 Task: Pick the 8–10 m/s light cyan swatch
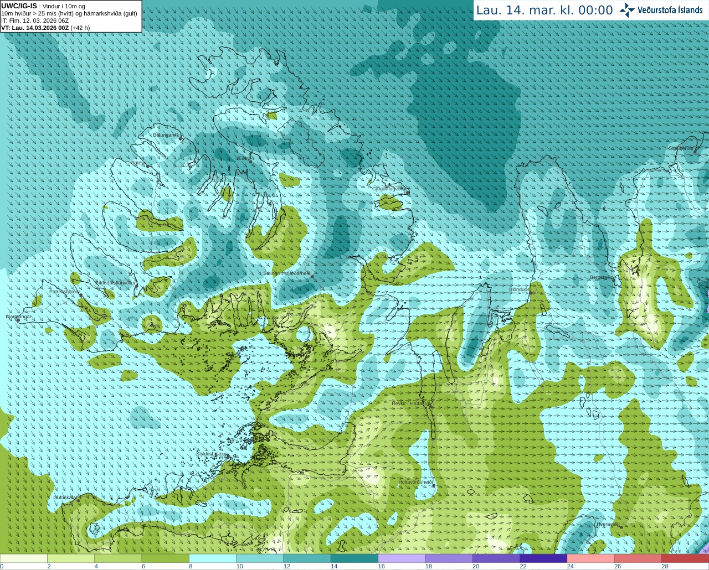coord(213,558)
